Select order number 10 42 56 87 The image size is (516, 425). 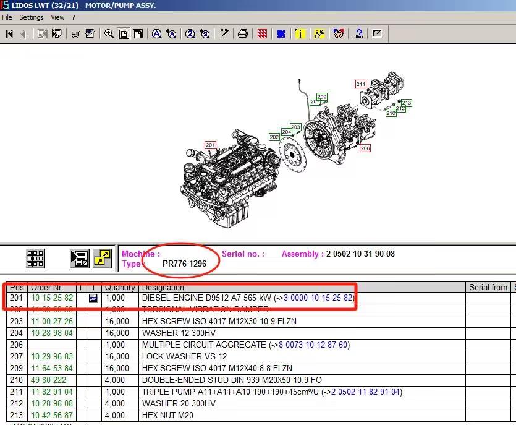pos(52,416)
